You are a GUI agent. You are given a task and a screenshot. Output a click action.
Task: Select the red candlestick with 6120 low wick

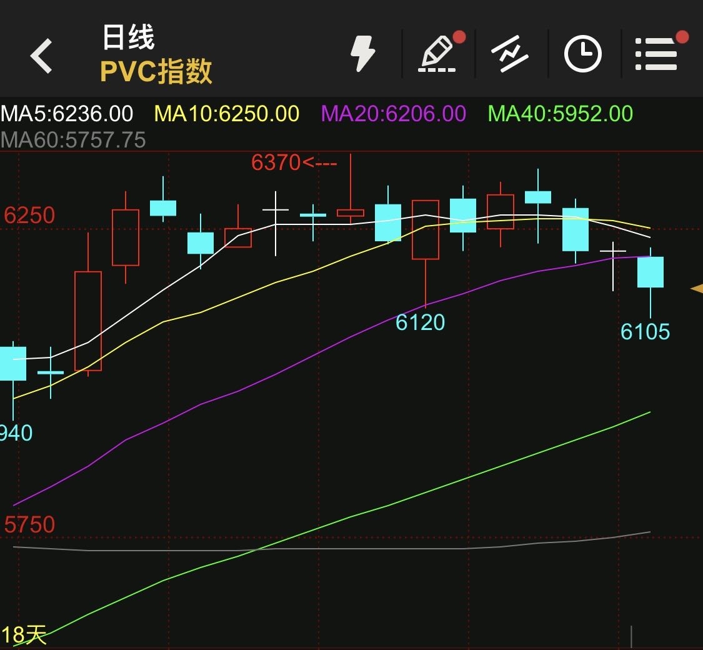tap(426, 230)
